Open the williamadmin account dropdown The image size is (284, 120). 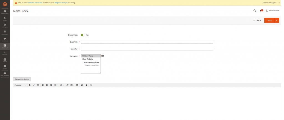point(272,11)
